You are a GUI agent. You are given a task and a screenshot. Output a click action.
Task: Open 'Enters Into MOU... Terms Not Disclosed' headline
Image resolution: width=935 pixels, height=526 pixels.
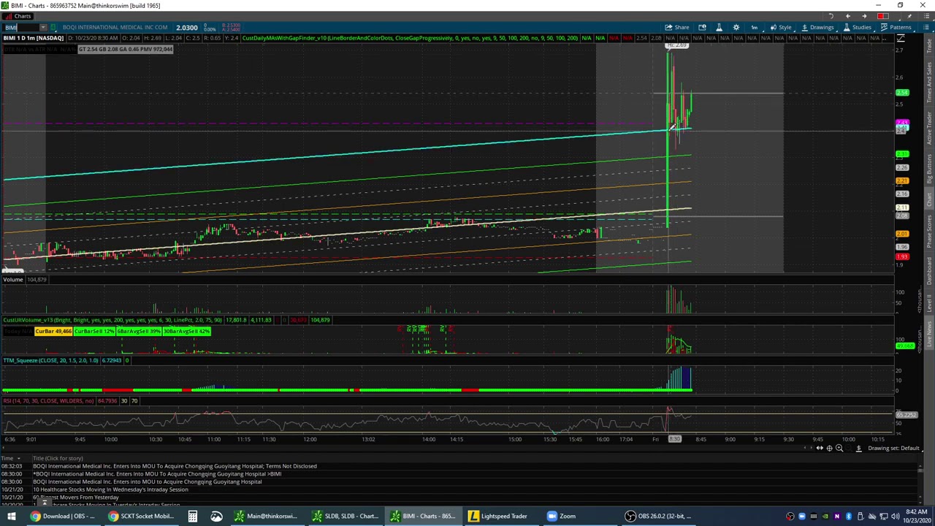tap(175, 466)
